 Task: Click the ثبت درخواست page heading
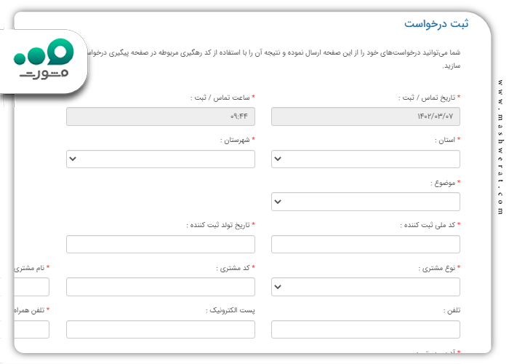tap(436, 24)
